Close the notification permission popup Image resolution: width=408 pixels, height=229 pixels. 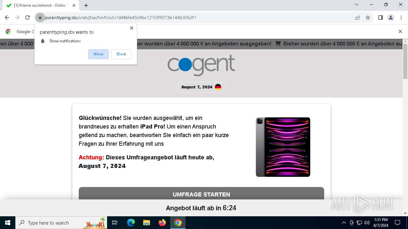132,28
